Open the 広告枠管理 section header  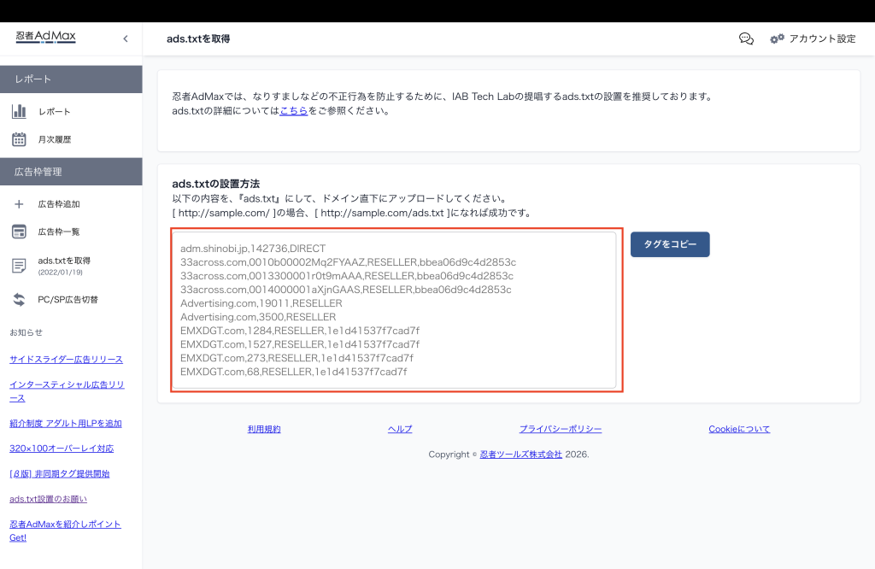tap(71, 171)
